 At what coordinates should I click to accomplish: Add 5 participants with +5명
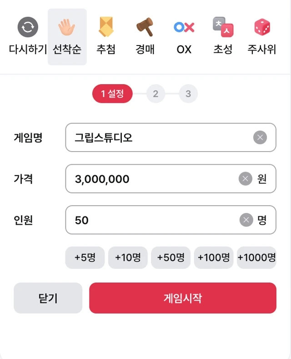85,258
